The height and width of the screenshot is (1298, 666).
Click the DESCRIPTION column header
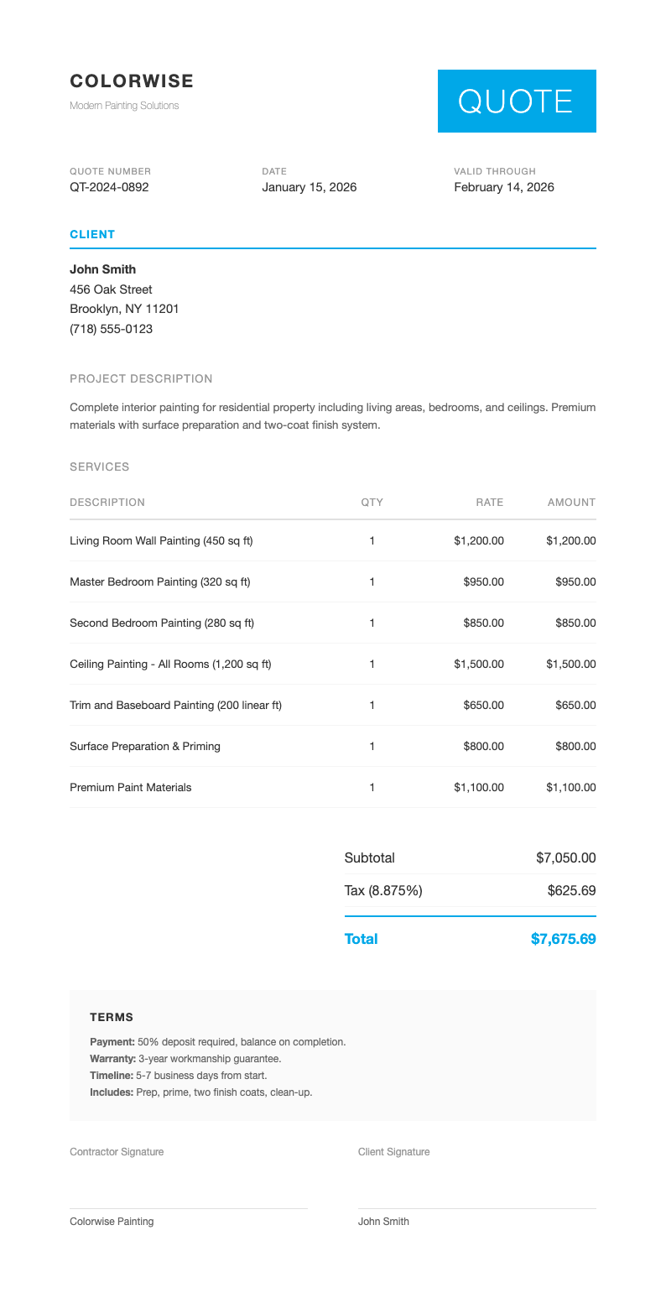(107, 503)
